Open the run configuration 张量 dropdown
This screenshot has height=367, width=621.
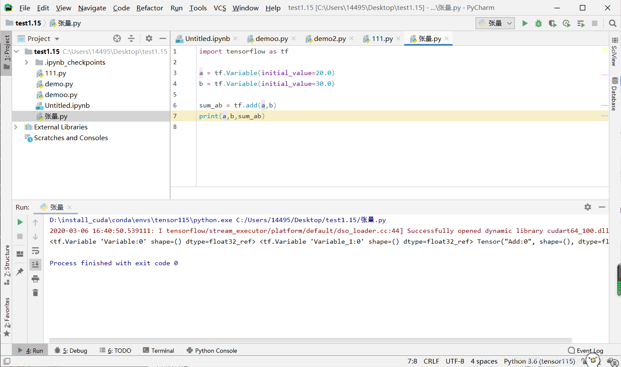pos(495,23)
